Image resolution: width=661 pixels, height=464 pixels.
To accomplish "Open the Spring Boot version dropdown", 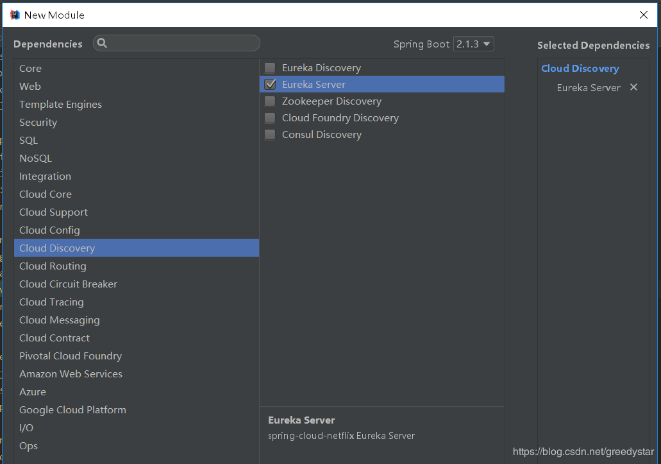I will coord(473,44).
